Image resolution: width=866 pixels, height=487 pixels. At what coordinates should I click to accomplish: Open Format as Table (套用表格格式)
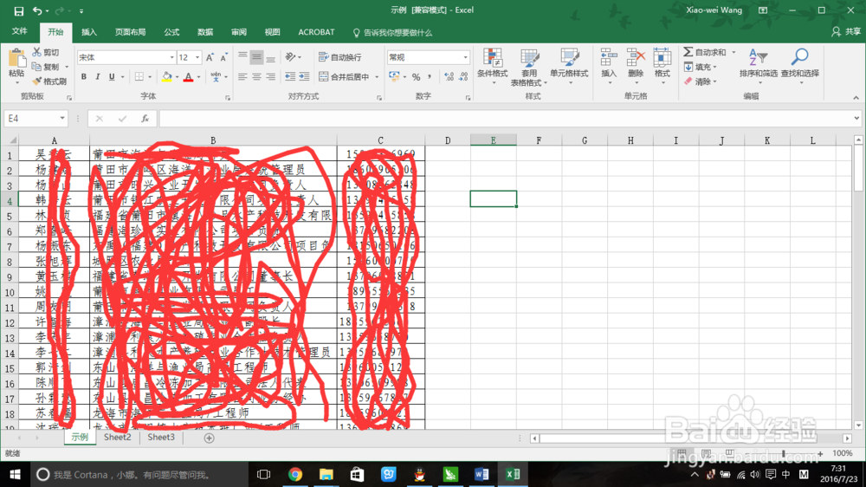528,67
